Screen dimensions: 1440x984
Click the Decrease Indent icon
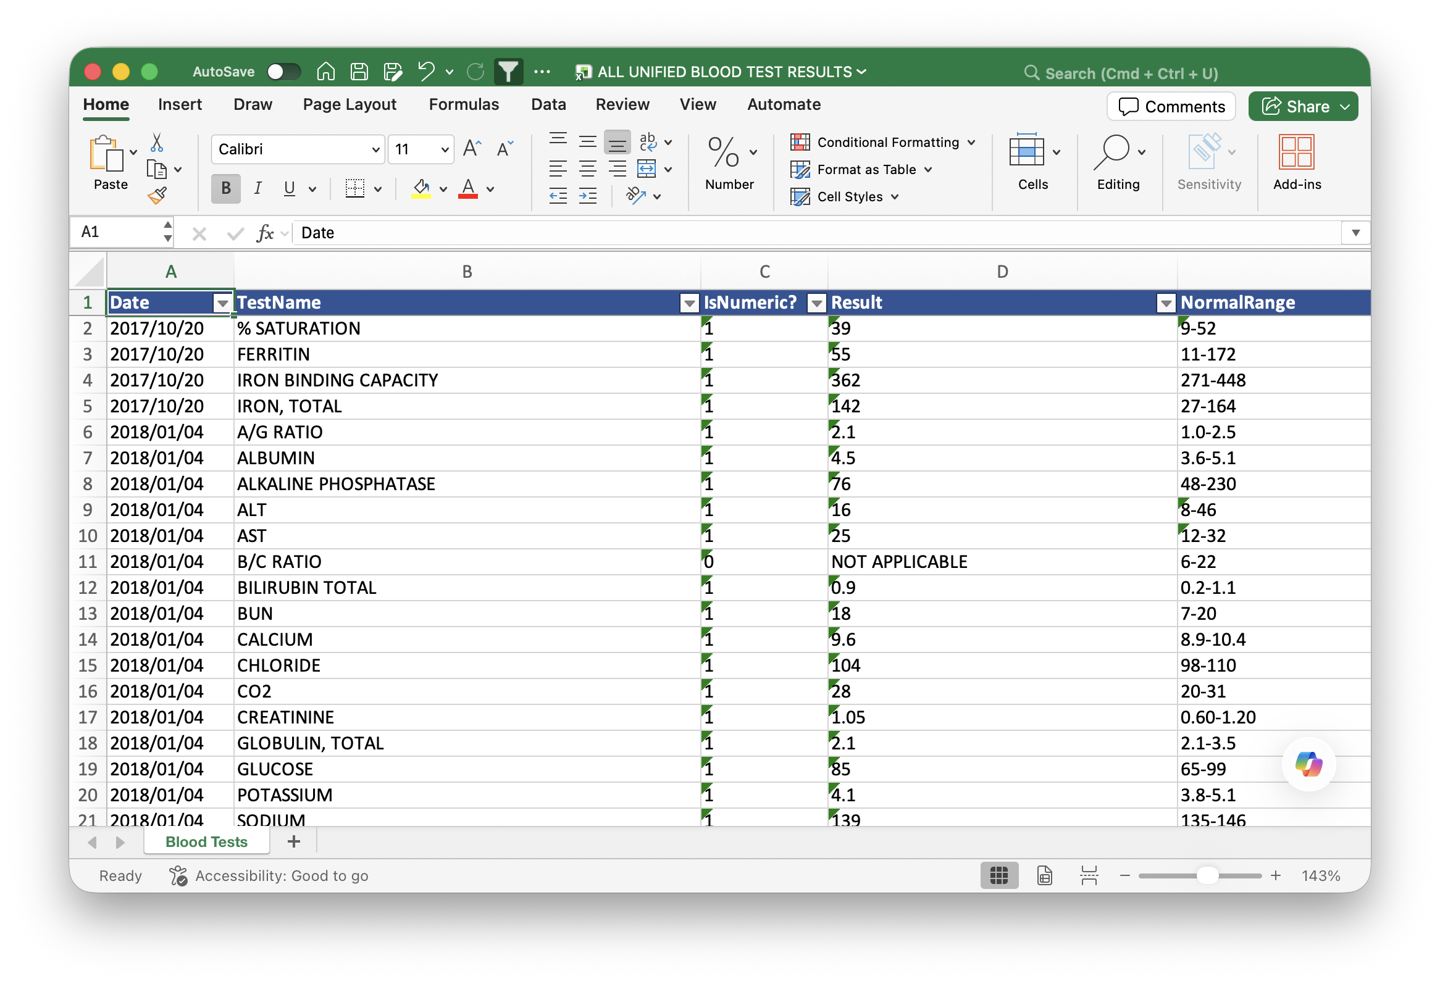(x=558, y=196)
